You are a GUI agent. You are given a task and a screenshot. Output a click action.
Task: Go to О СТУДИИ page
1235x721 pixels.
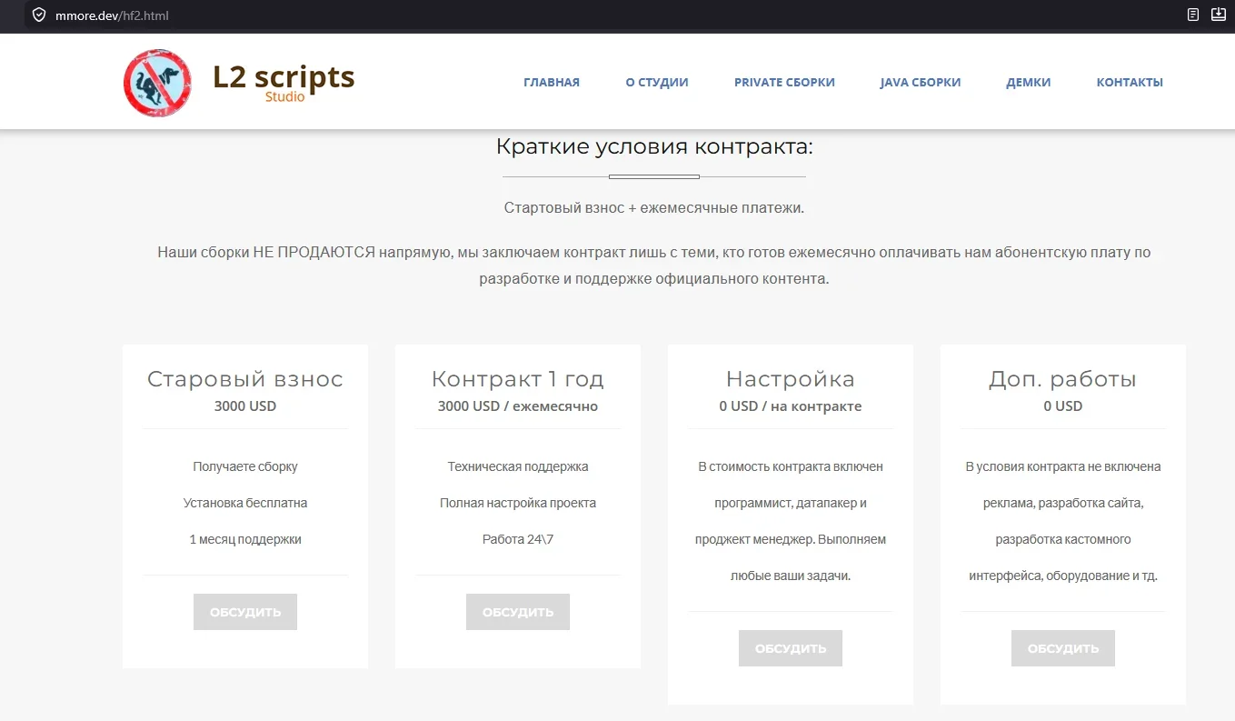[657, 82]
